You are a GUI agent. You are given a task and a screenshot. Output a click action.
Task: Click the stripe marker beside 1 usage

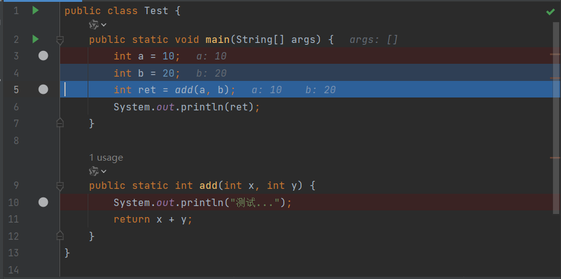pyautogui.click(x=555, y=158)
